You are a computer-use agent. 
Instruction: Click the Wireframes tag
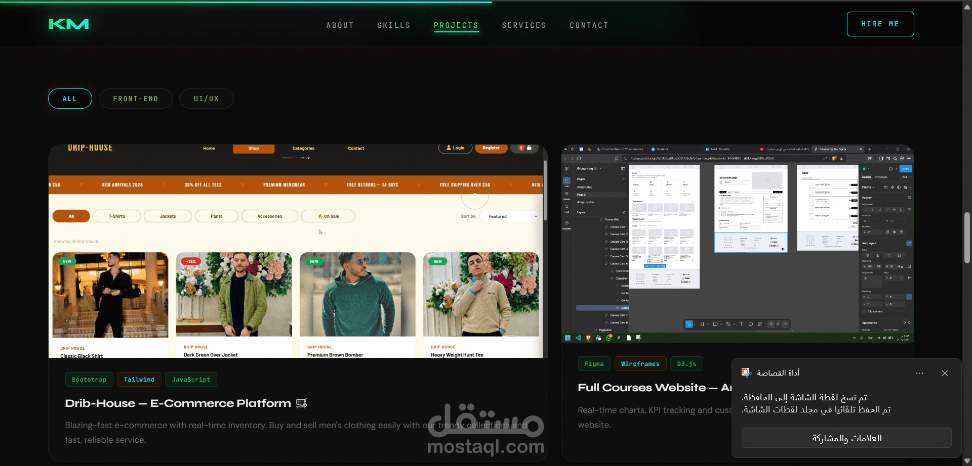tap(640, 364)
